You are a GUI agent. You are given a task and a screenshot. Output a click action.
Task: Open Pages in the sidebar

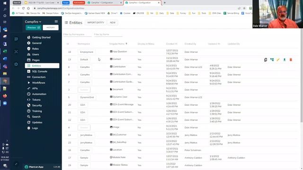[x=36, y=60]
